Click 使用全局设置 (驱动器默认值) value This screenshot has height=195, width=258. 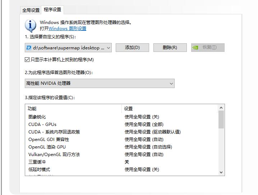152,132
